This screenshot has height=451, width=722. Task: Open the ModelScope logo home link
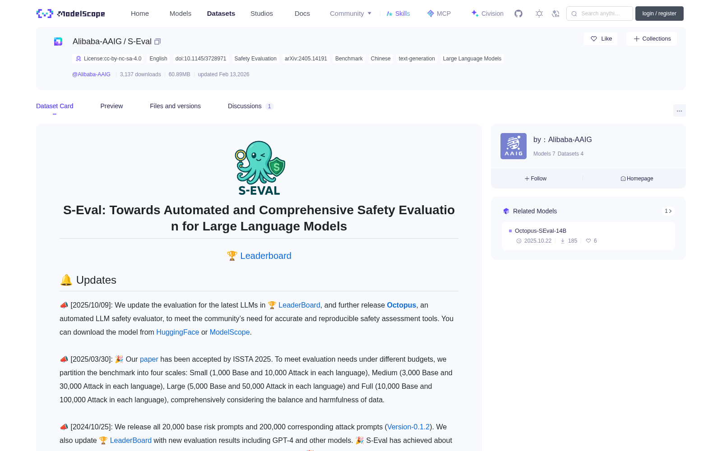coord(71,14)
